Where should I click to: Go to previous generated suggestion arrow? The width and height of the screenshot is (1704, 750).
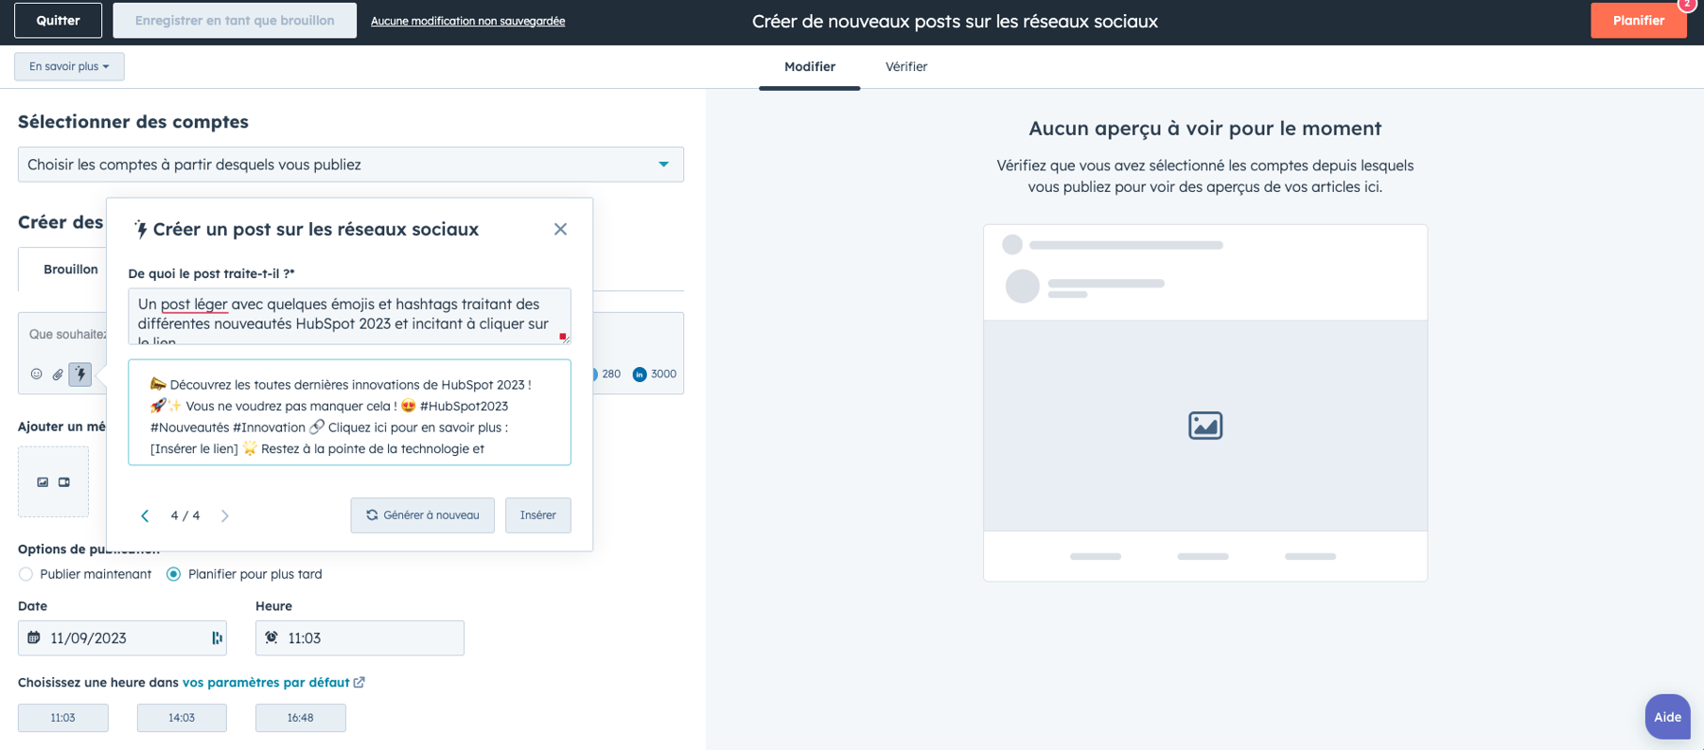[145, 515]
